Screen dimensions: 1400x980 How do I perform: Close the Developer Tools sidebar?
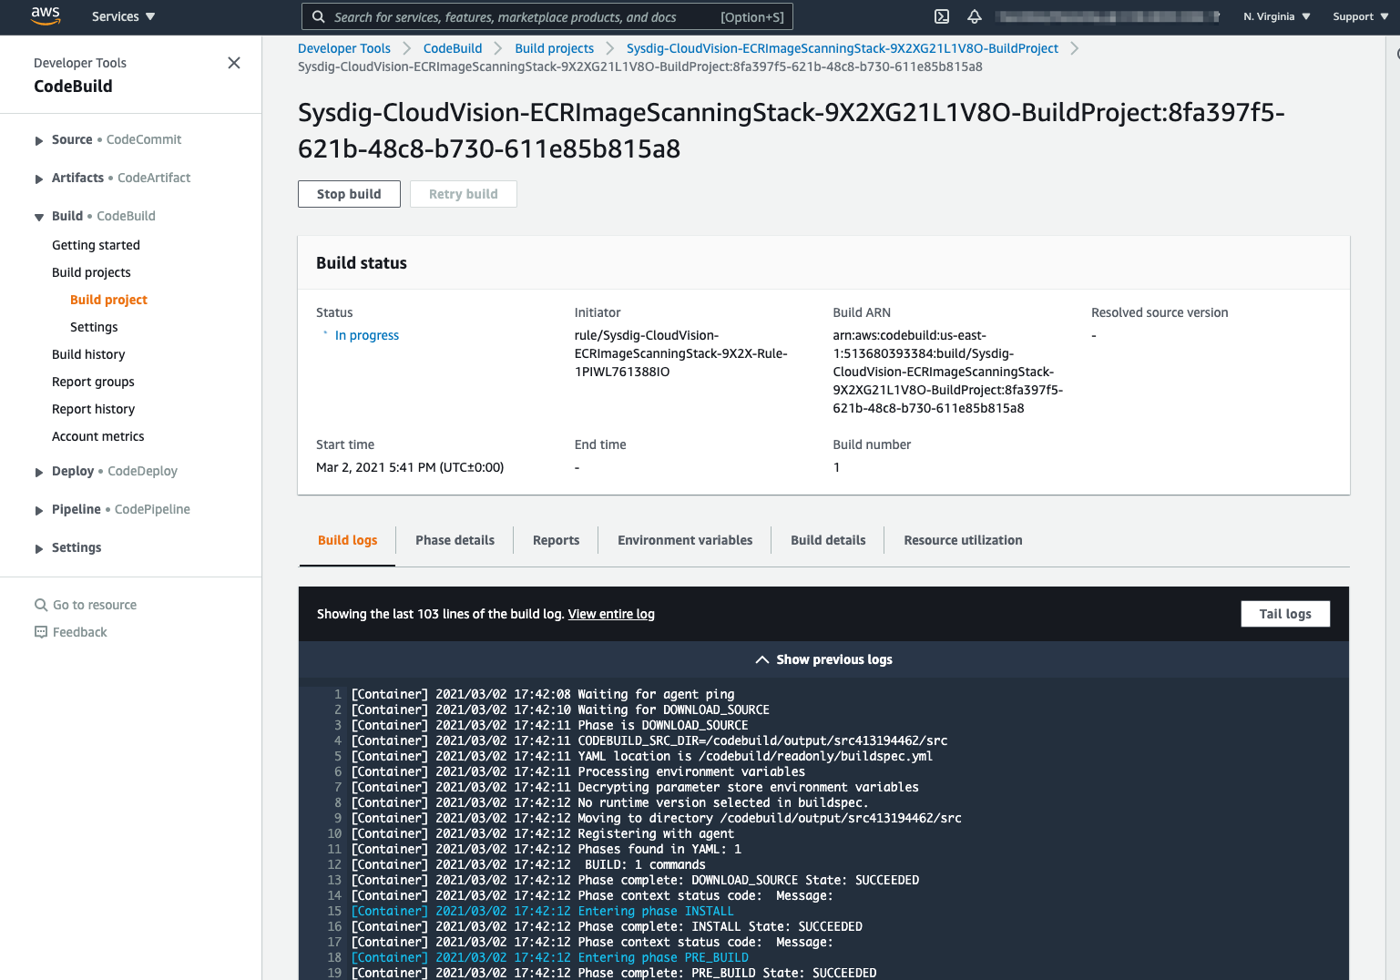point(234,63)
